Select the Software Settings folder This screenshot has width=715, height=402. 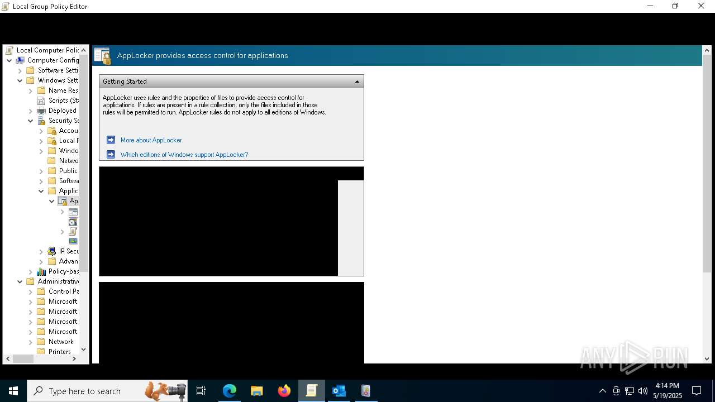[52, 70]
